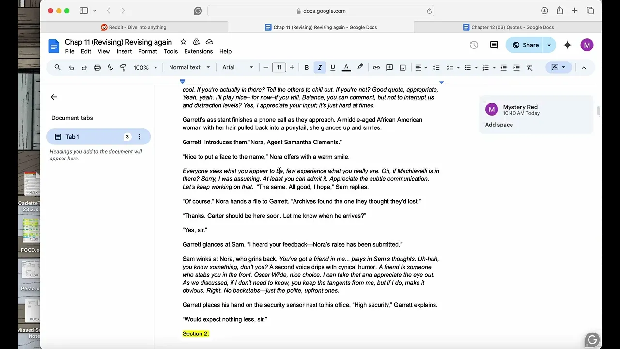The image size is (620, 349).
Task: Insert a link
Action: (x=376, y=68)
